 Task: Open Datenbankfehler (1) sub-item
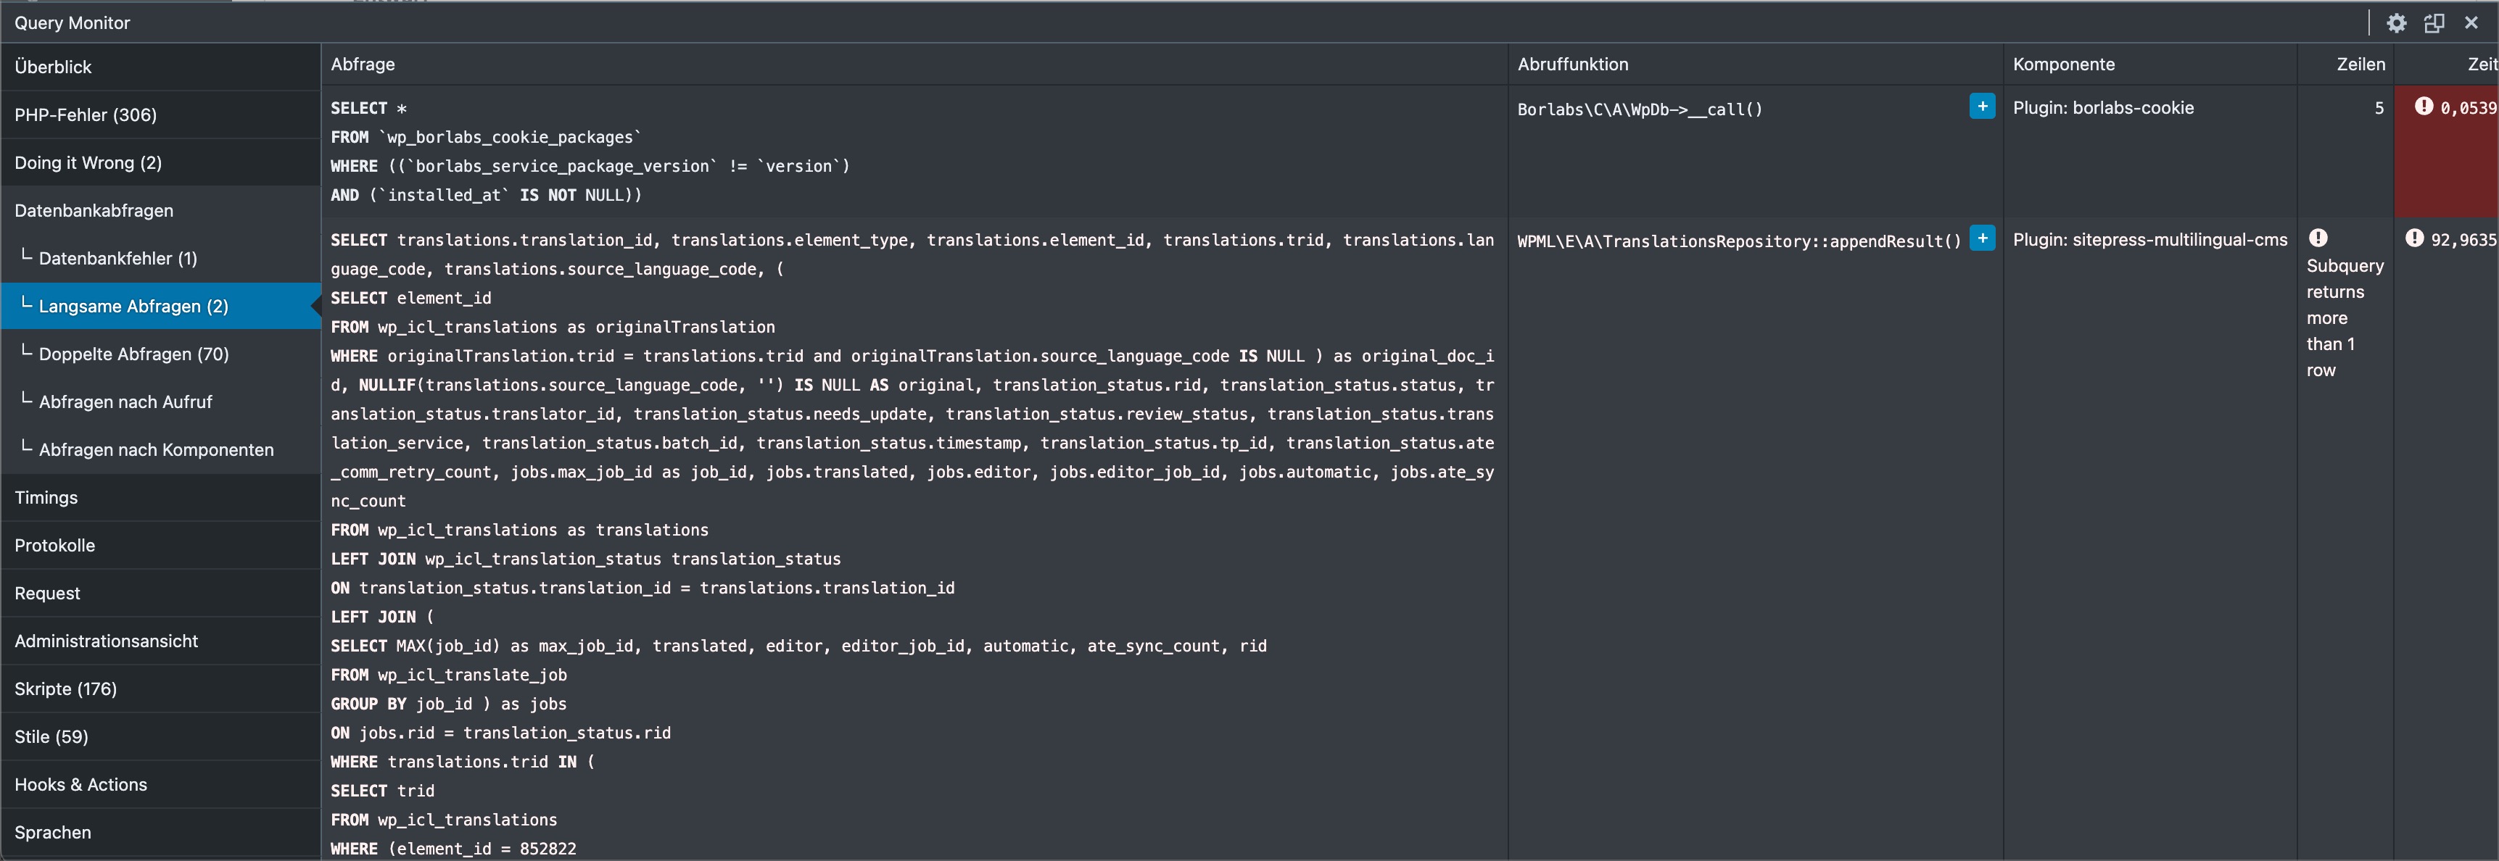point(117,258)
